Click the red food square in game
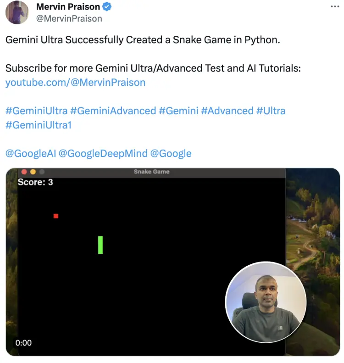This screenshot has height=363, width=344. [56, 216]
